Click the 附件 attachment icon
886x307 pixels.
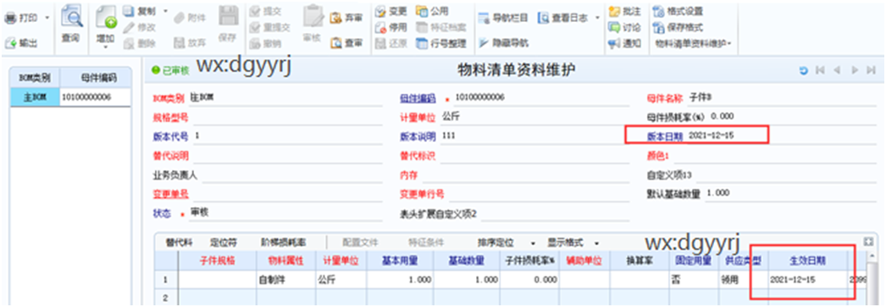point(179,18)
